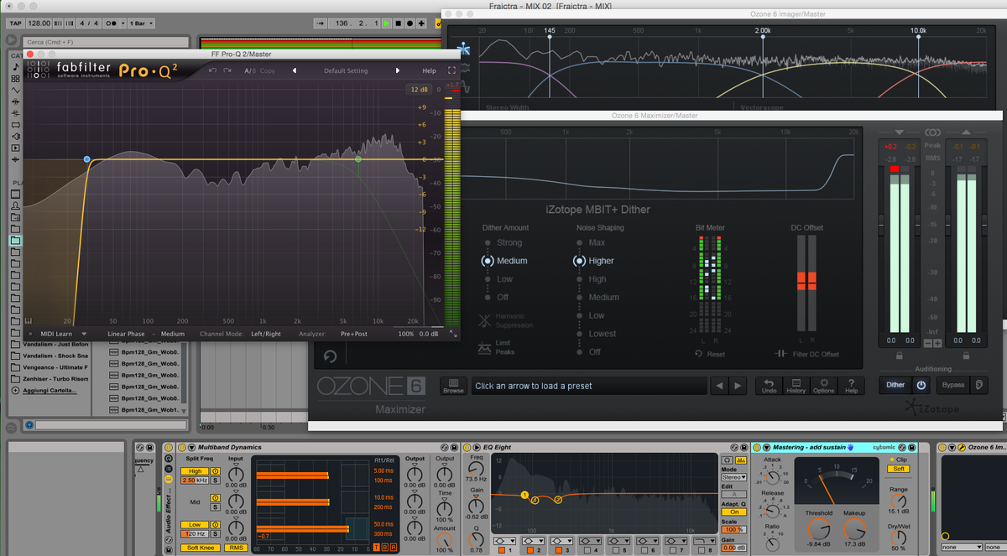The height and width of the screenshot is (556, 1007).
Task: Open the EQ Eight Stereo mode dropdown
Action: point(733,477)
